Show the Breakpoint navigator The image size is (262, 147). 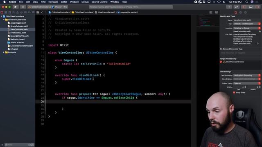(29, 12)
